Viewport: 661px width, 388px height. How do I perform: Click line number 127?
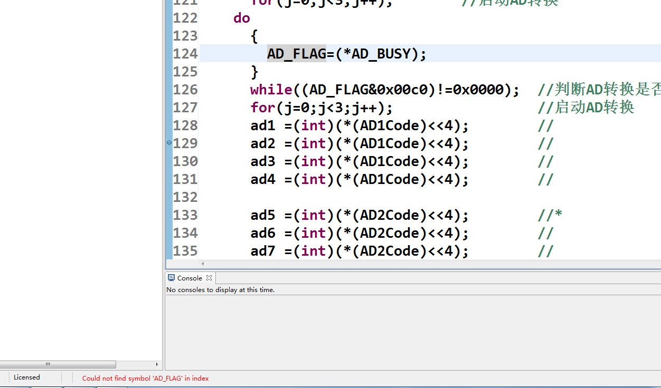185,108
